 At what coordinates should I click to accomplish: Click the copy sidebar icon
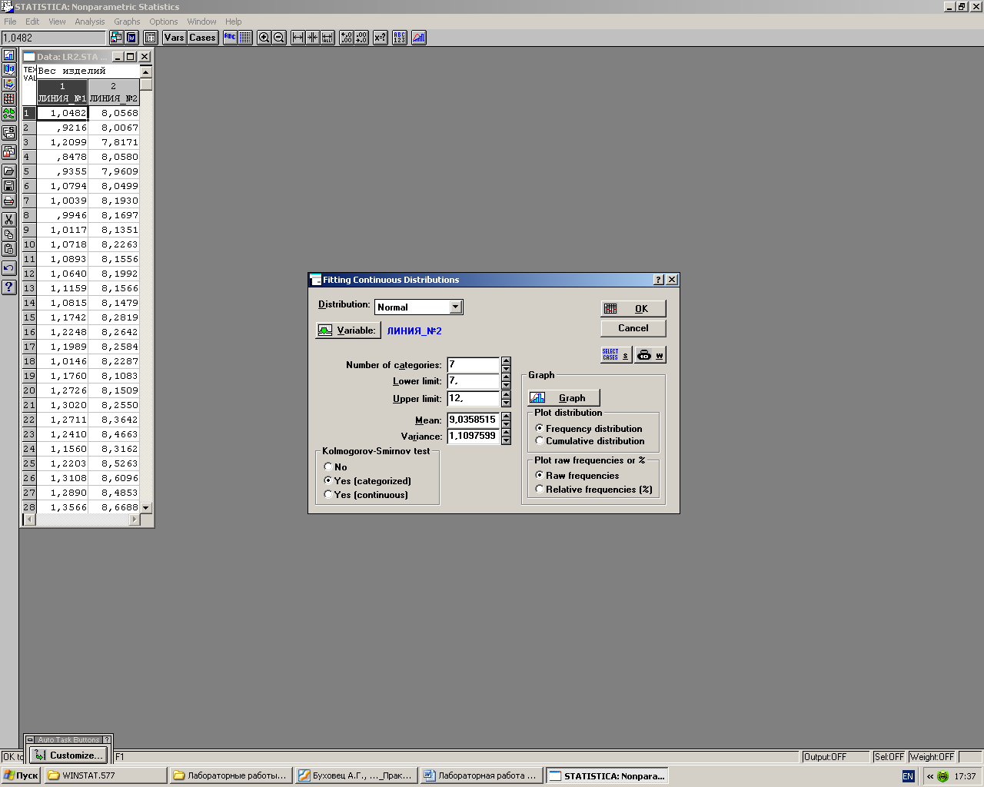click(x=9, y=234)
